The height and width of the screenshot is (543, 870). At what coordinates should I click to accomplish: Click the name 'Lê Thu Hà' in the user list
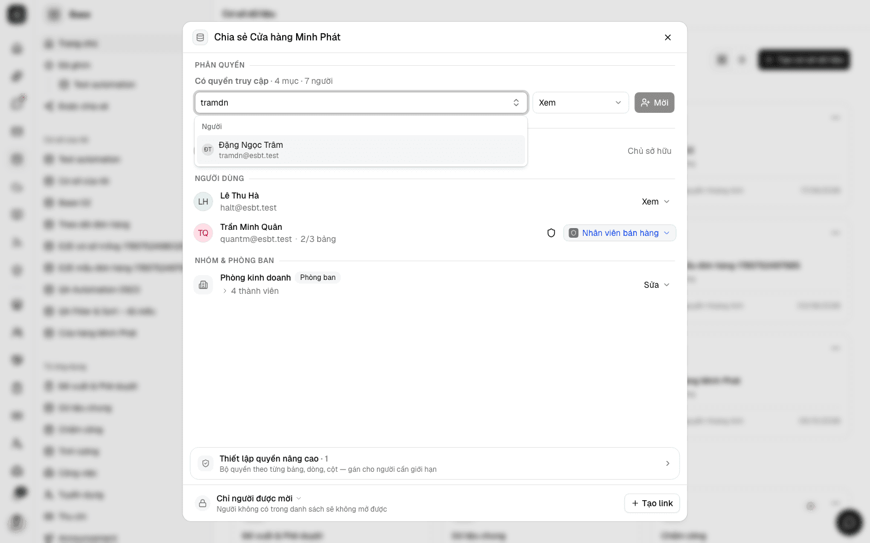(239, 195)
